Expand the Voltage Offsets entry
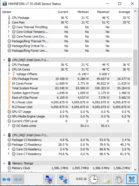139x186 pixels. point(9,74)
